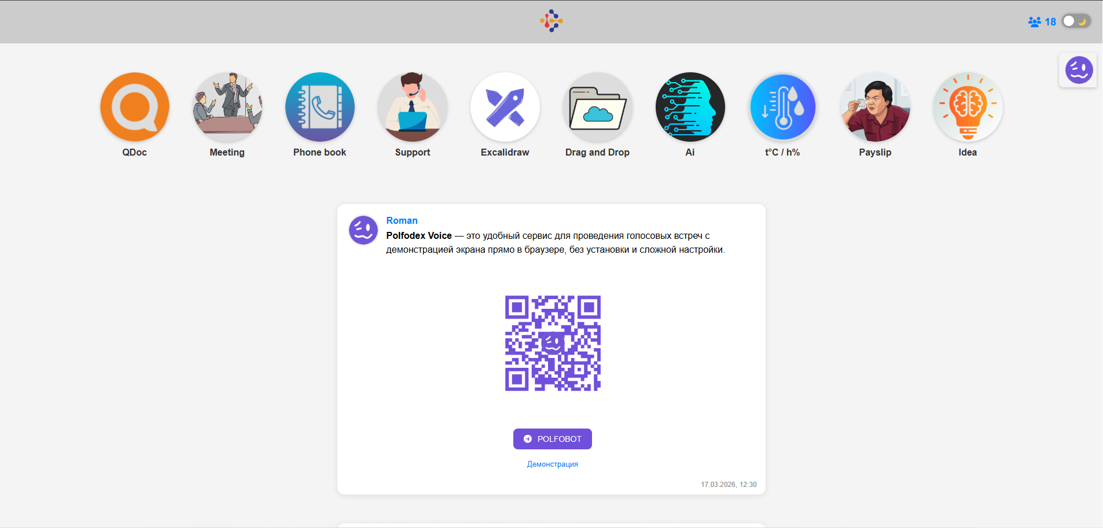Click the Support label text
Screen dimensions: 1103x528
[x=413, y=153]
